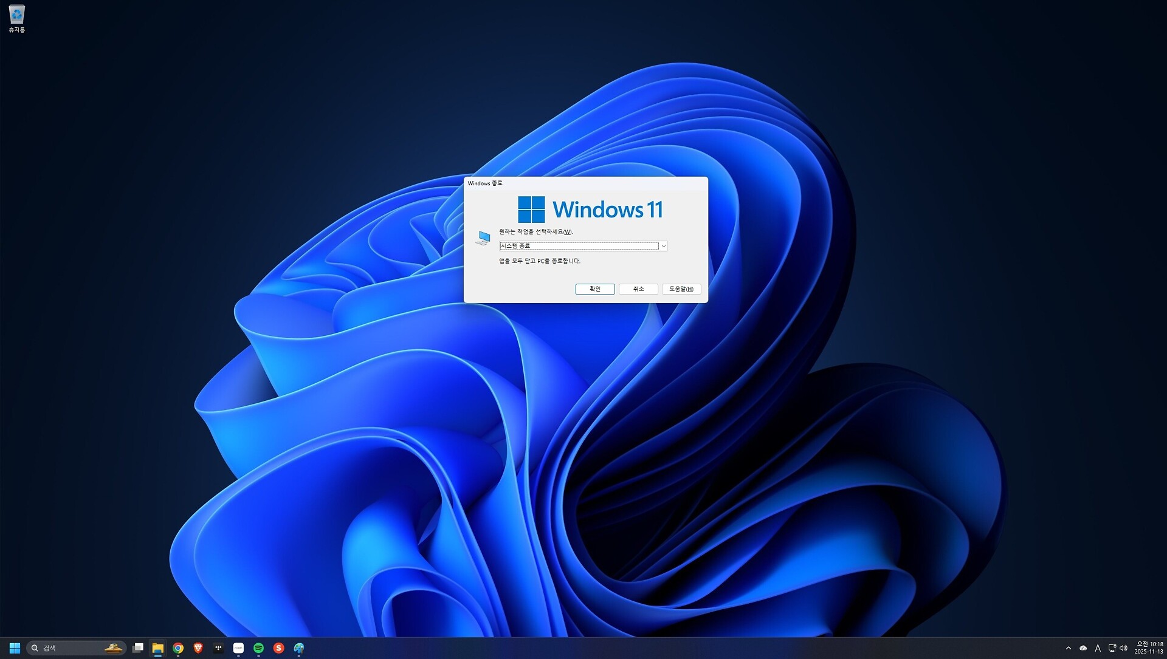
Task: Open the shutdown action dropdown arrow
Action: coord(663,246)
